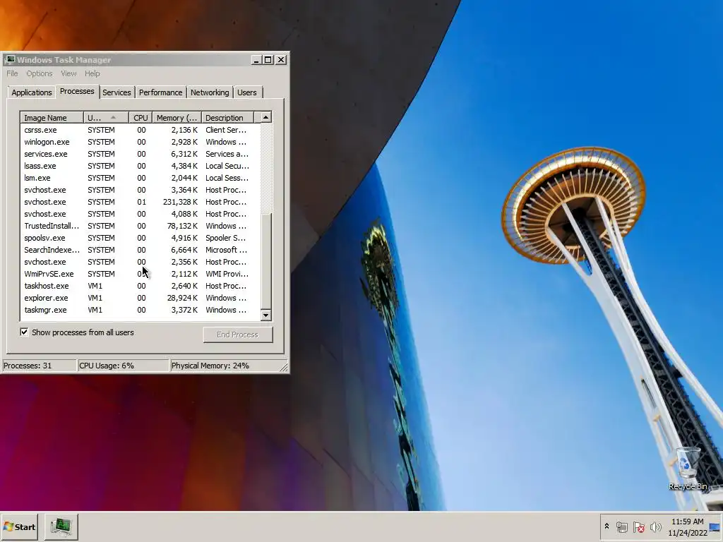Switch to the Applications tab
Viewport: 723px width, 542px height.
(31, 92)
